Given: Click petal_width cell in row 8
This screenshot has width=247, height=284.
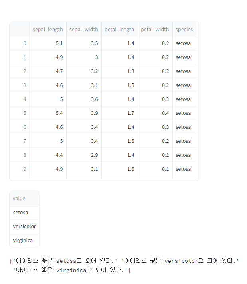Looking at the screenshot, I should 155,155.
